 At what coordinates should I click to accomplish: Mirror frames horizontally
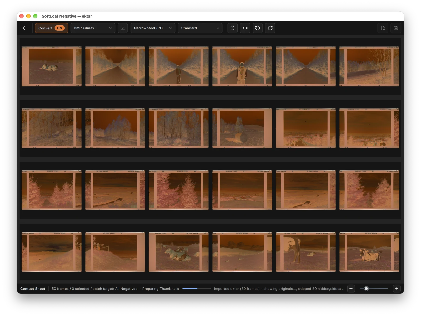tap(245, 28)
